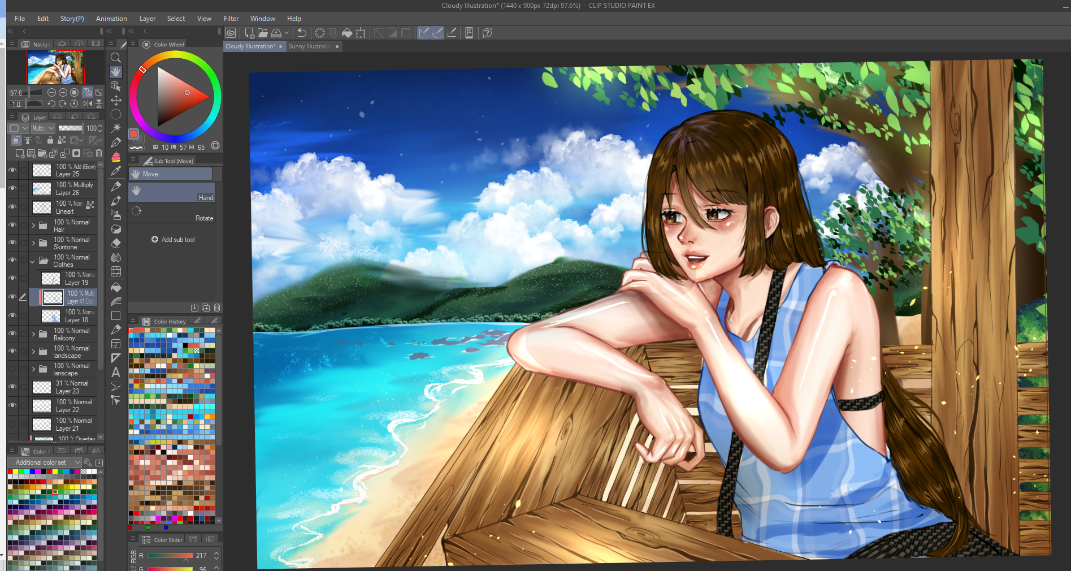Delete layer using layer panel trash icon
The image size is (1071, 571).
tap(99, 153)
